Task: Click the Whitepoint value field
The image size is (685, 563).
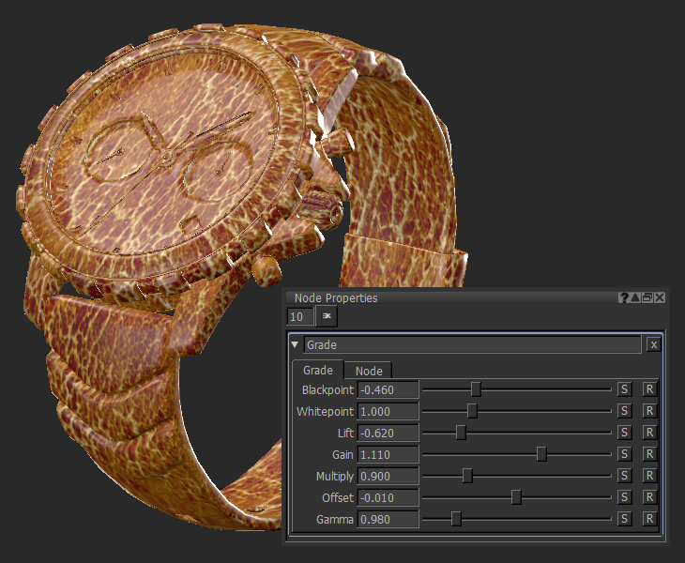Action: 388,411
